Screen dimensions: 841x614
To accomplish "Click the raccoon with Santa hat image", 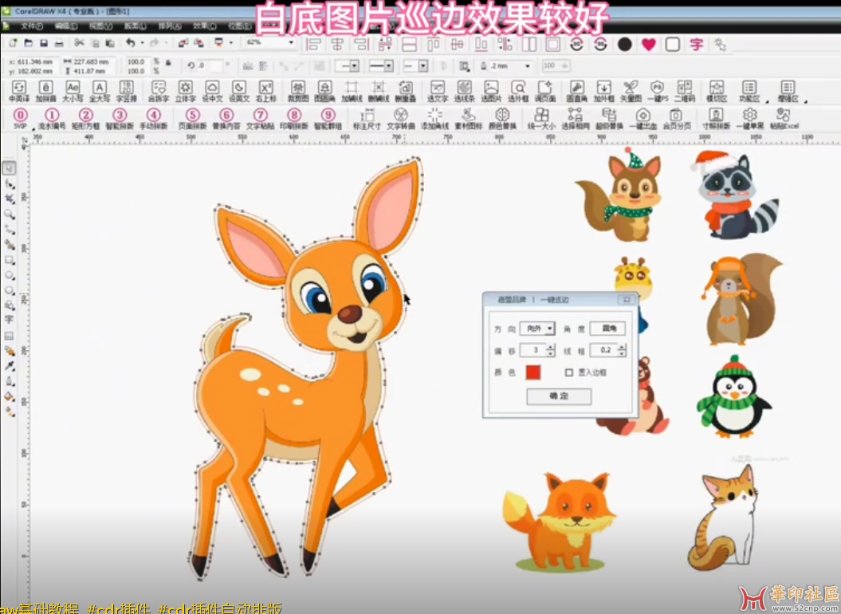I will click(x=734, y=195).
